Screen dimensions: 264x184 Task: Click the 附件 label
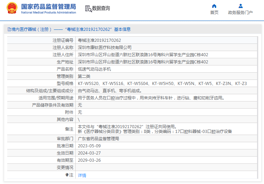69,112
